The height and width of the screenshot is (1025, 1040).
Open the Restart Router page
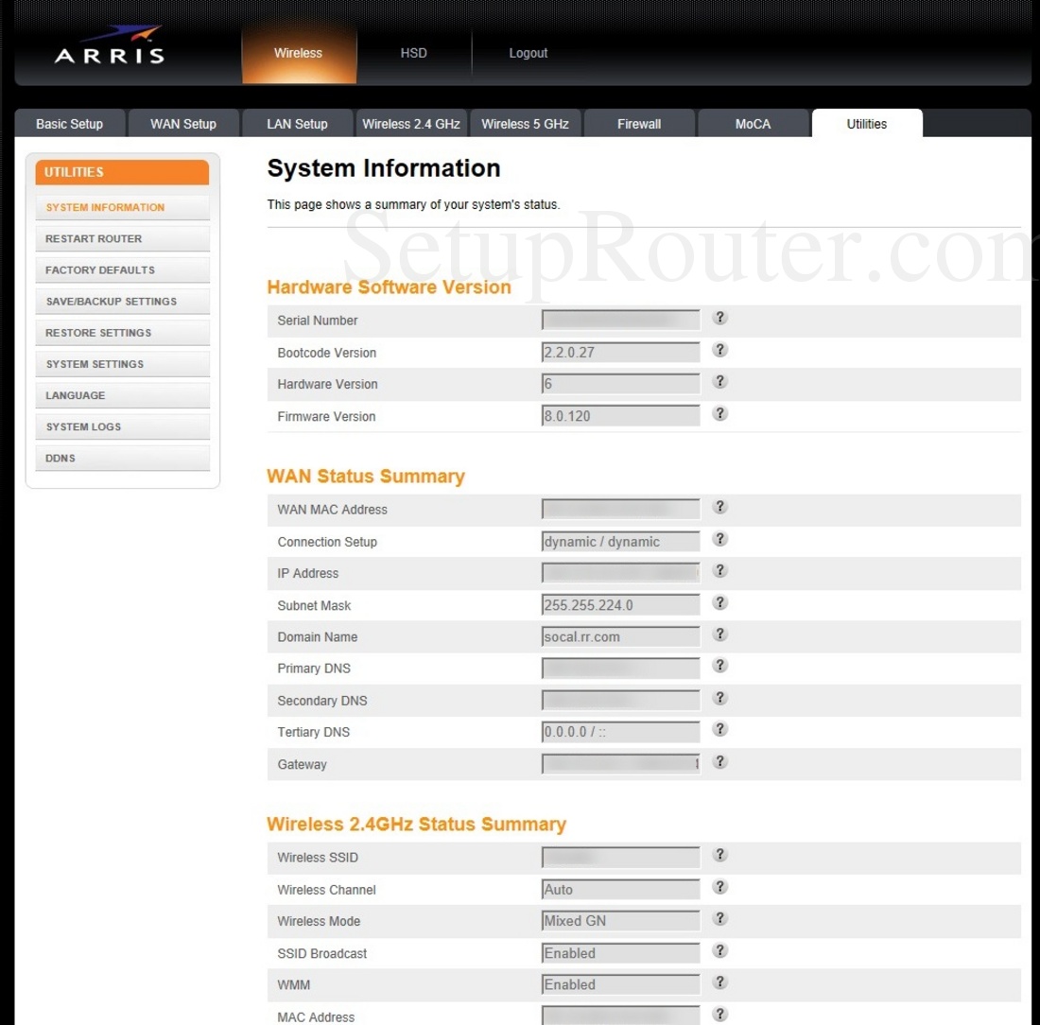122,238
